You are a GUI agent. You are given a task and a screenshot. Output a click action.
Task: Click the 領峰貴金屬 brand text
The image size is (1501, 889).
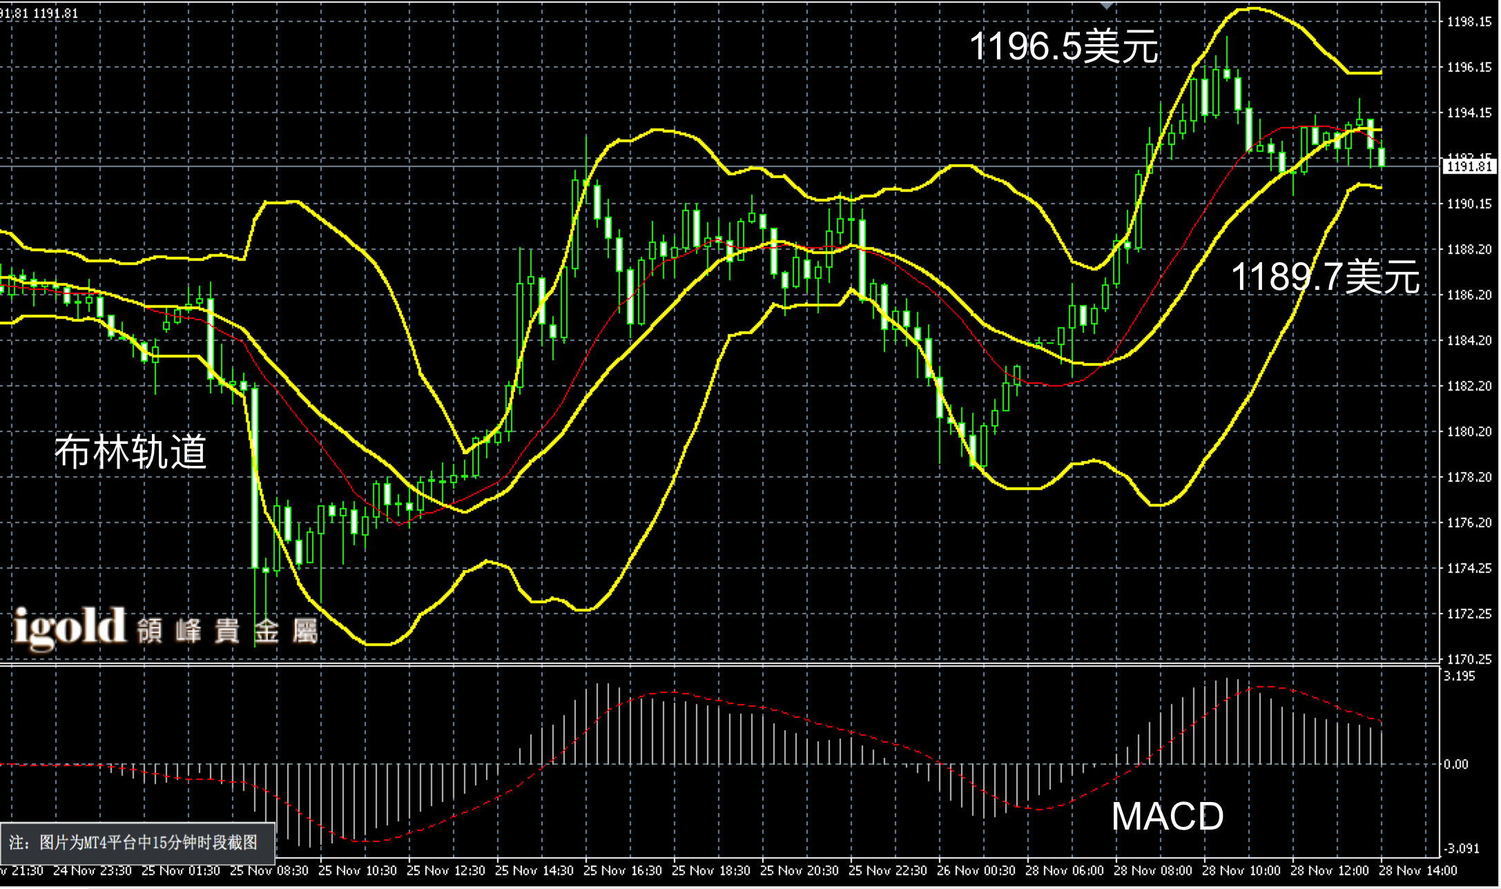(227, 631)
